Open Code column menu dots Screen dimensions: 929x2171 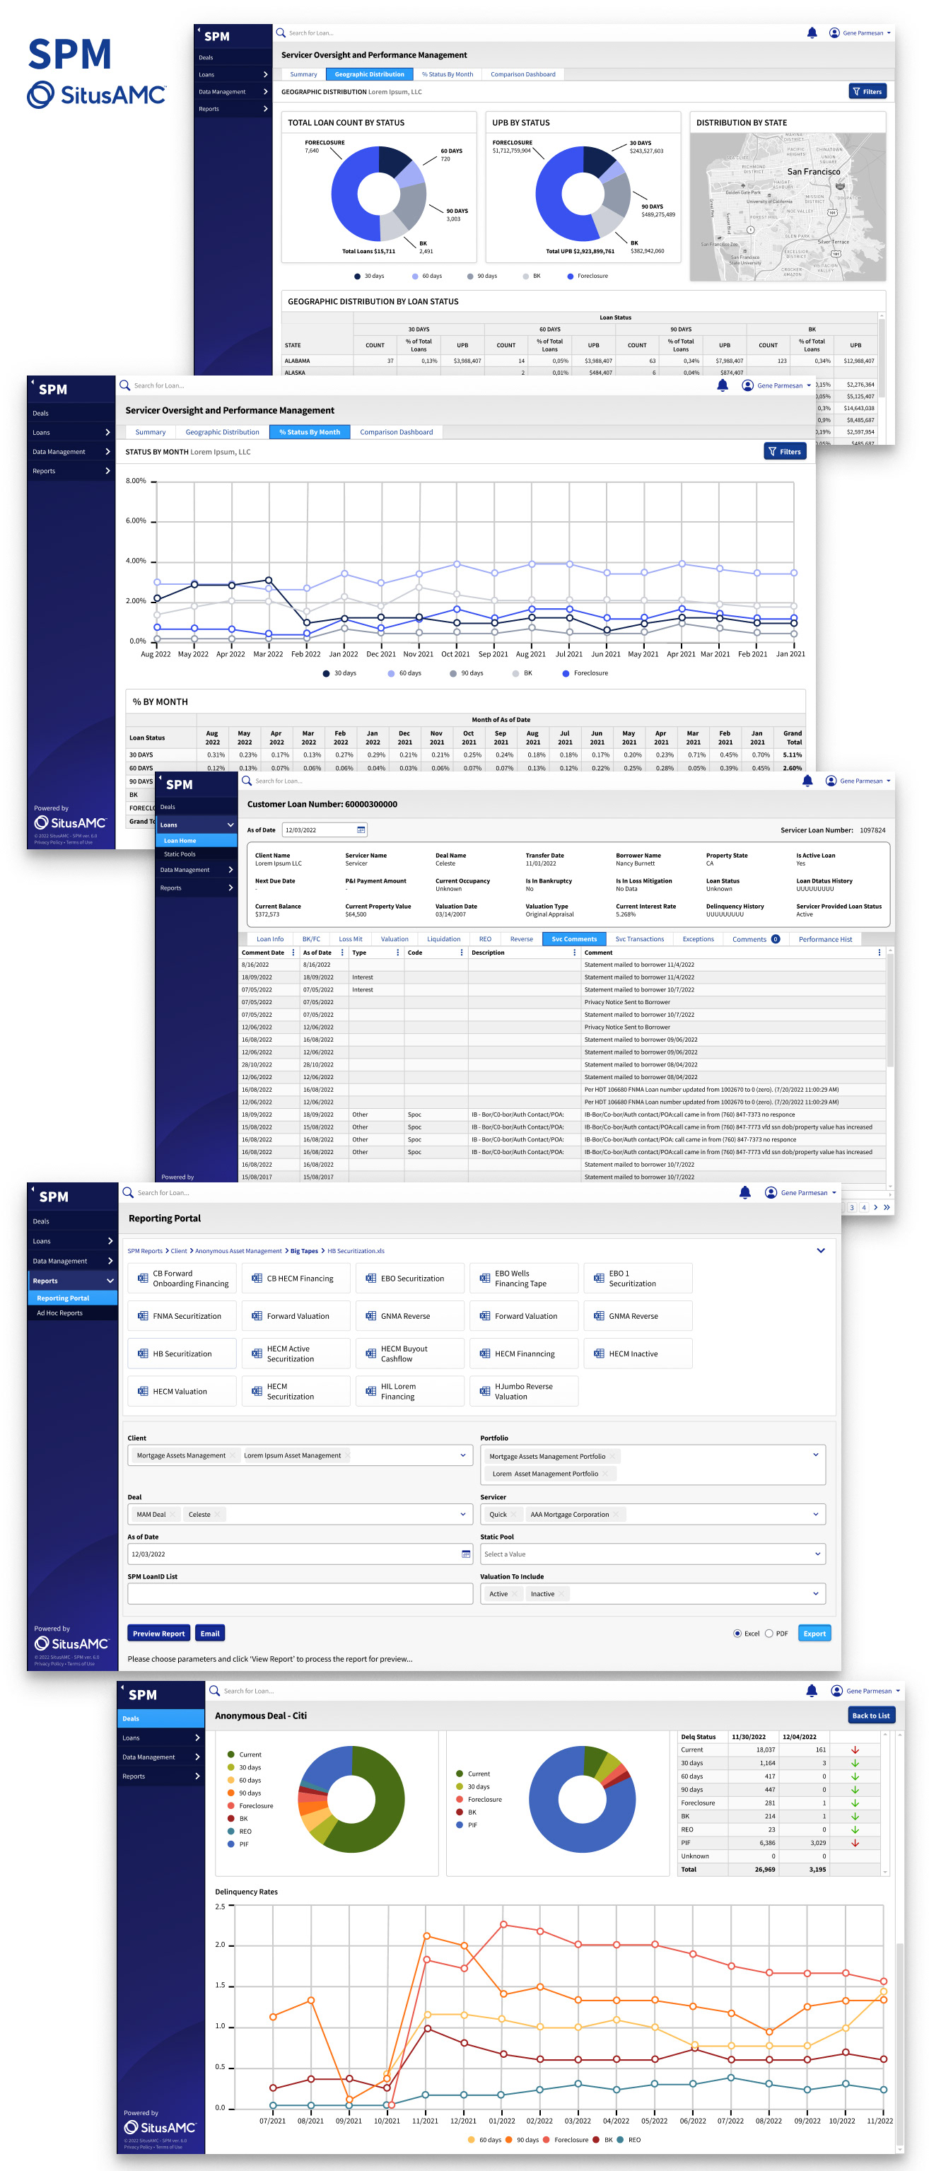pos(462,953)
